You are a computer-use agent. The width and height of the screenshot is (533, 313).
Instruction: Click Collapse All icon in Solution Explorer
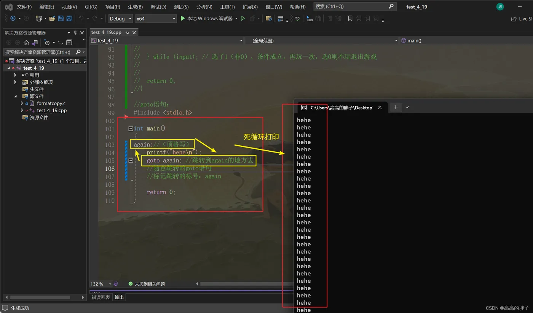click(69, 43)
